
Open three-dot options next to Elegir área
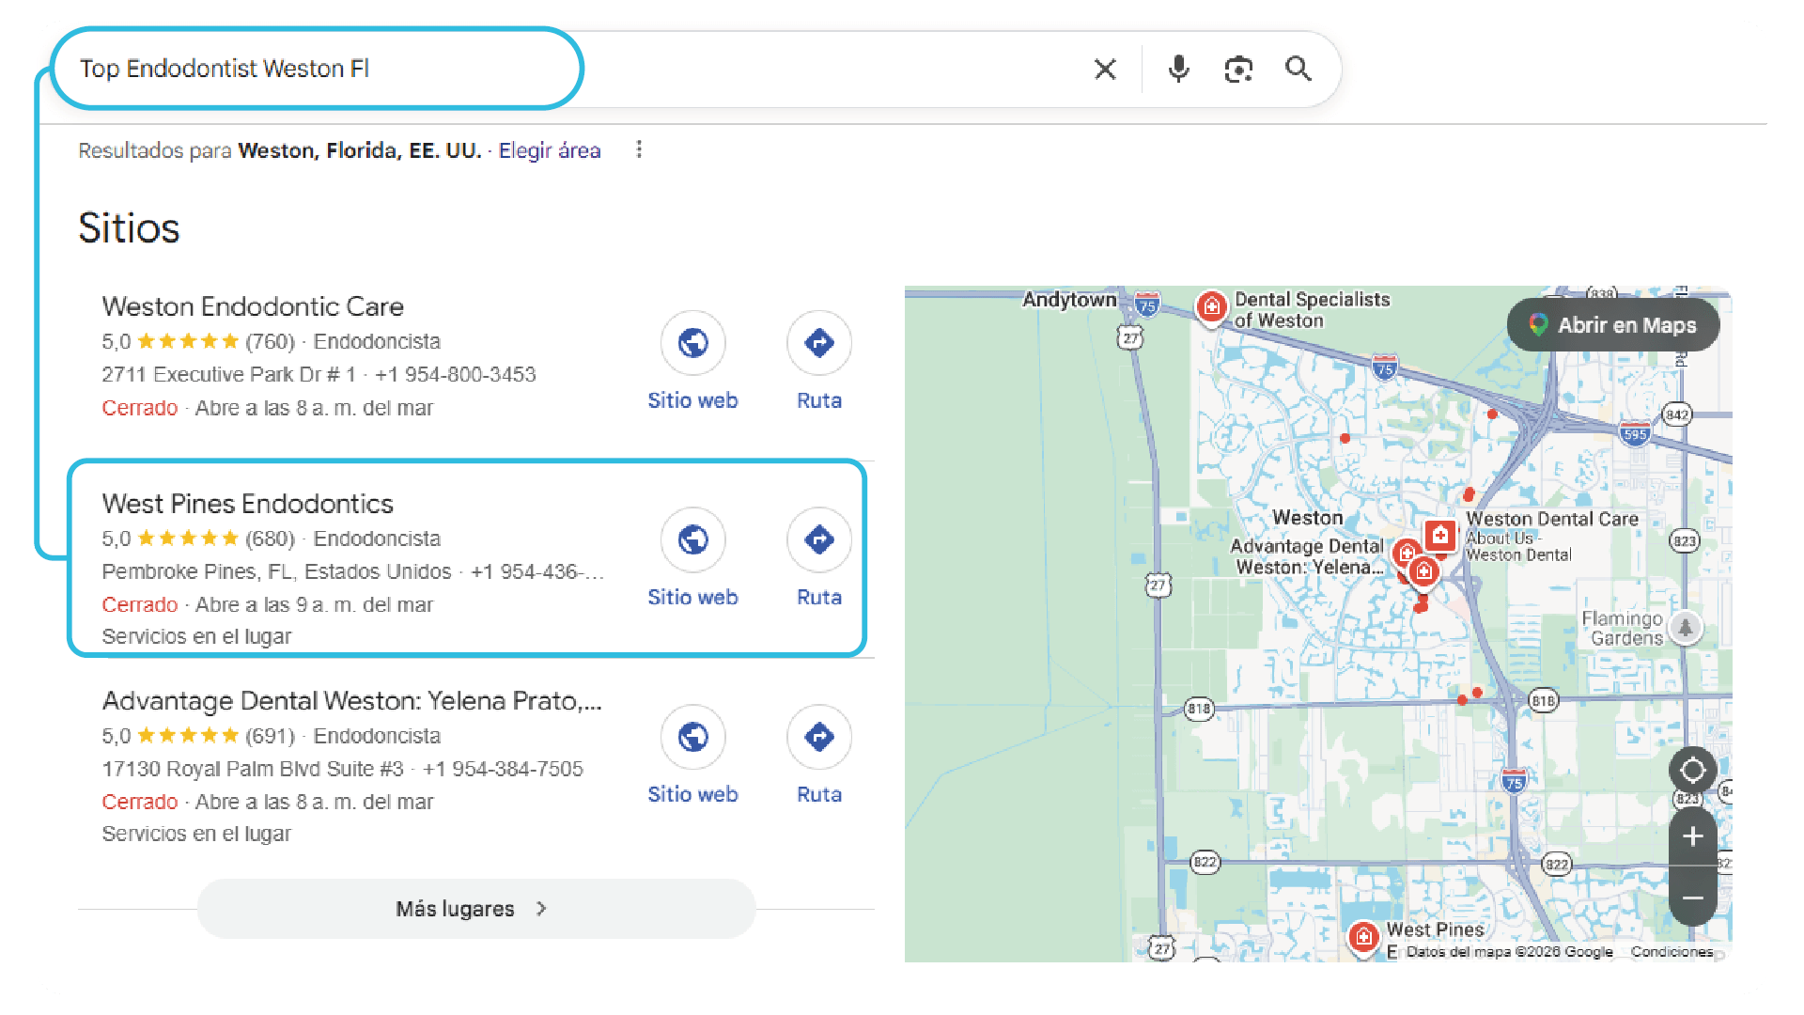639,149
